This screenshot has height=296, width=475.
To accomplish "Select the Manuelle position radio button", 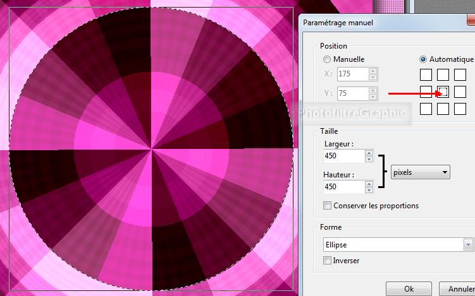I will point(327,59).
